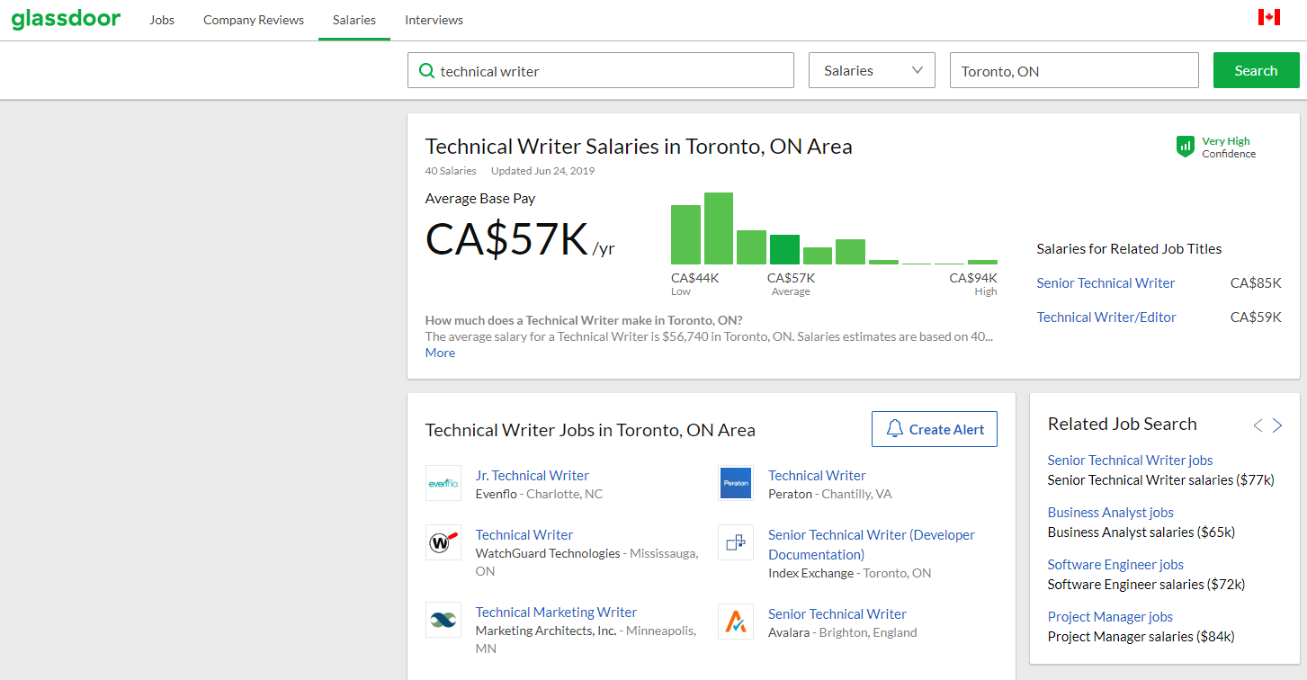Select the Salaries nav tab
1307x680 pixels.
pyautogui.click(x=354, y=20)
